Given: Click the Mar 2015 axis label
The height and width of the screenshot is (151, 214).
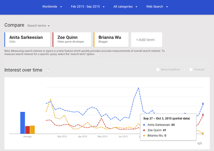Looking at the screenshot, I should pyautogui.click(x=62, y=137).
